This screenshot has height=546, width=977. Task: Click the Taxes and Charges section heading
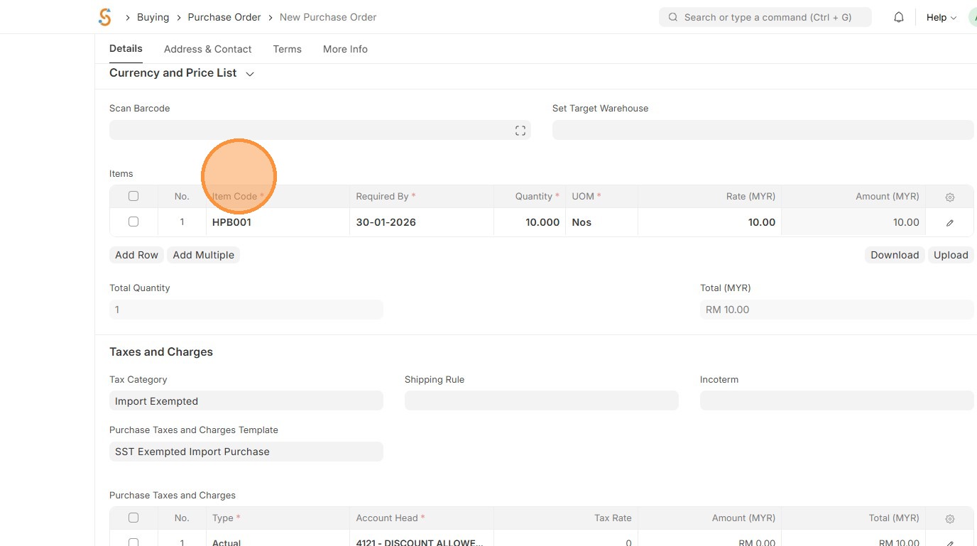click(161, 351)
